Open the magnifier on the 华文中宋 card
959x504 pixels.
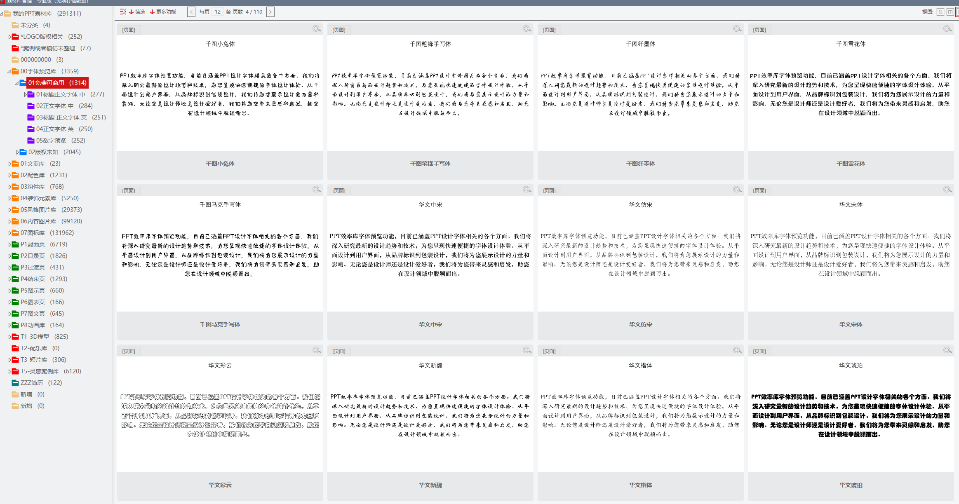(x=527, y=190)
